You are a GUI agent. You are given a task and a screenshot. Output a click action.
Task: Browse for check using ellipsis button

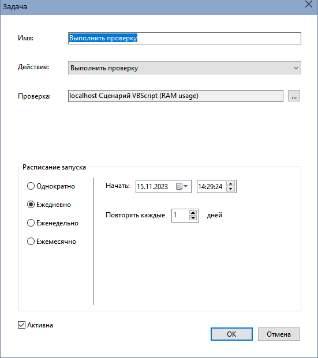point(294,96)
